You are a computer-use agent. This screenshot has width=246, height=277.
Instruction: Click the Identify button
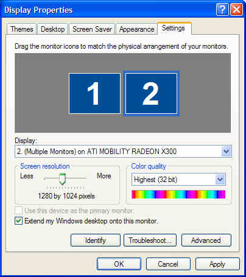point(96,240)
